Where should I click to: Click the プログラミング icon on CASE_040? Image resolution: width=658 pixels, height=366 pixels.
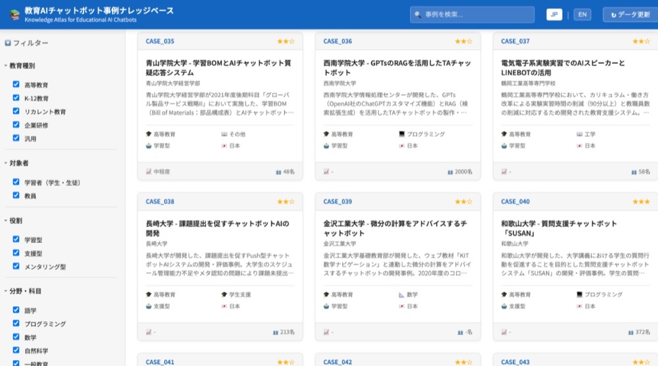pyautogui.click(x=580, y=295)
